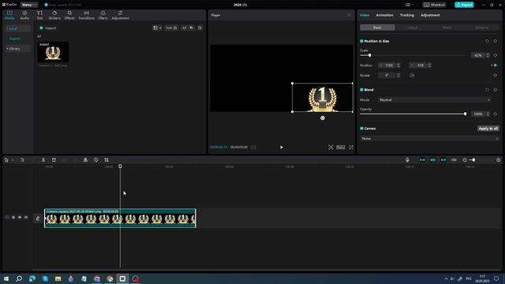Click the Windows Start button
The width and height of the screenshot is (505, 284).
tap(6, 278)
